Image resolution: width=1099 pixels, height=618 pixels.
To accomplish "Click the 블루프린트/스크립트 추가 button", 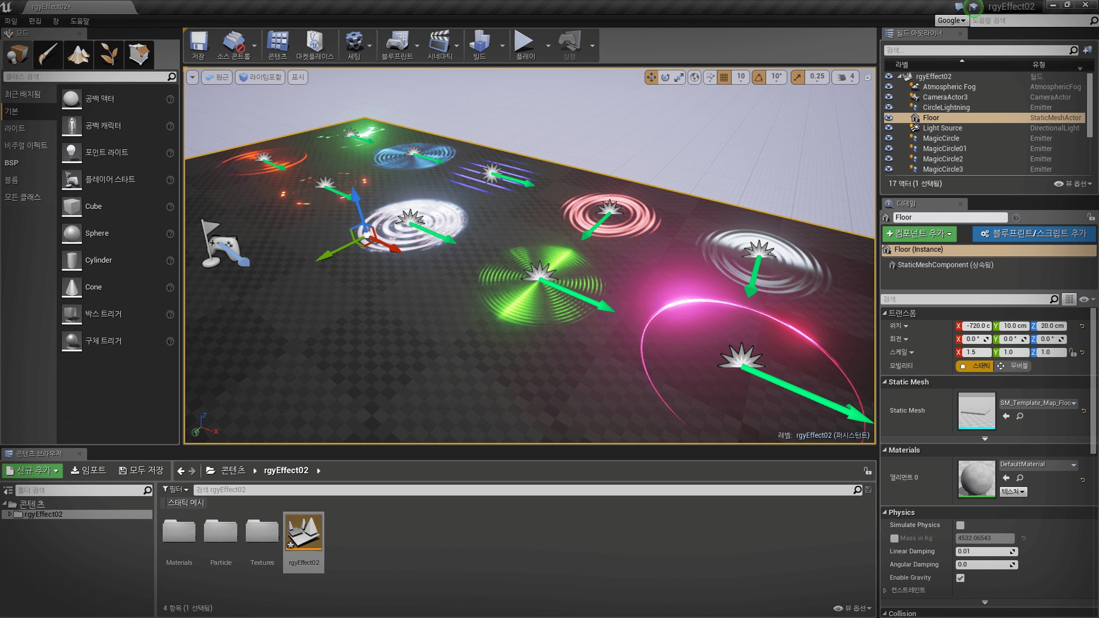I will coord(1033,234).
